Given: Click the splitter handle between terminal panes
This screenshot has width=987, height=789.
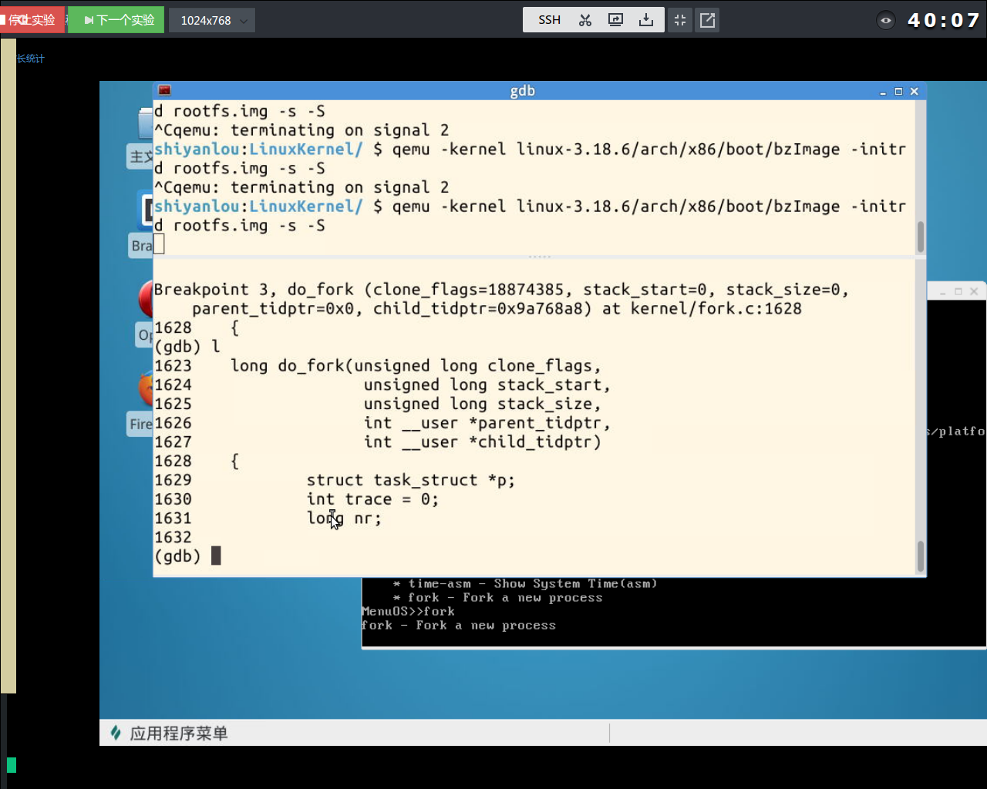Looking at the screenshot, I should pyautogui.click(x=539, y=257).
